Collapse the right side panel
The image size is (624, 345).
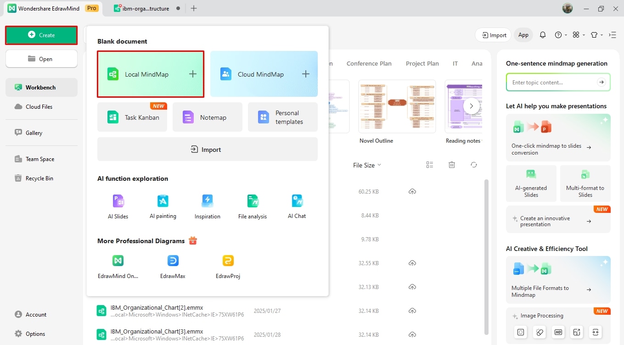pos(612,35)
